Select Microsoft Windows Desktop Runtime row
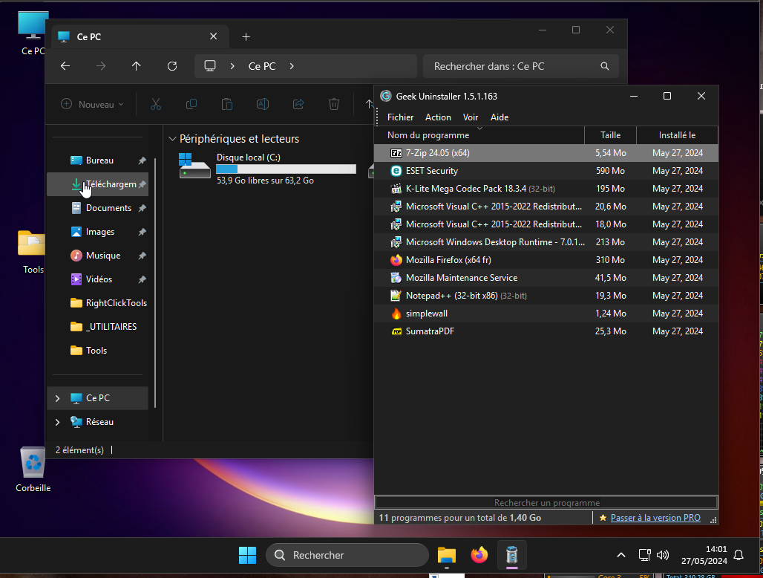The height and width of the screenshot is (578, 763). 546,242
